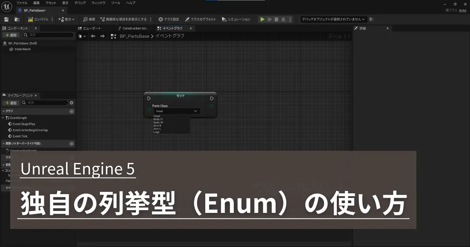The height and width of the screenshot is (247, 470).
Task: Click the 追加 button in コンポーネント panel
Action: tap(11, 35)
